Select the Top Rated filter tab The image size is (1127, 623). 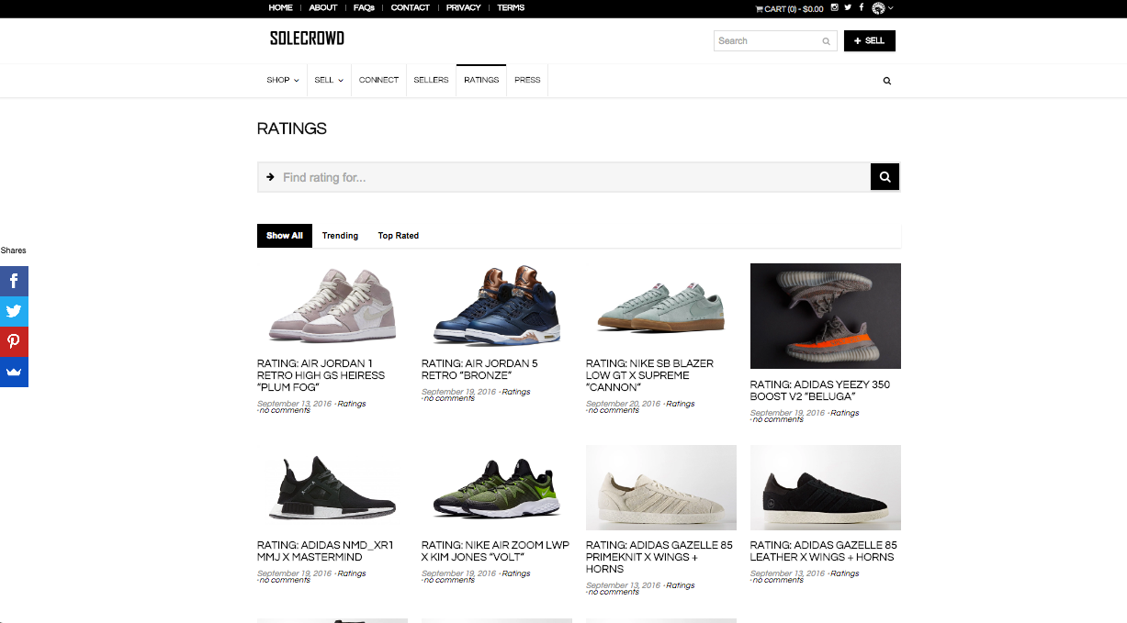coord(399,236)
